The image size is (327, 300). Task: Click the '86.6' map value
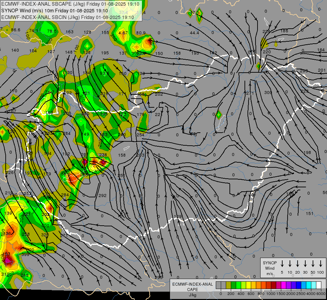point(16,30)
